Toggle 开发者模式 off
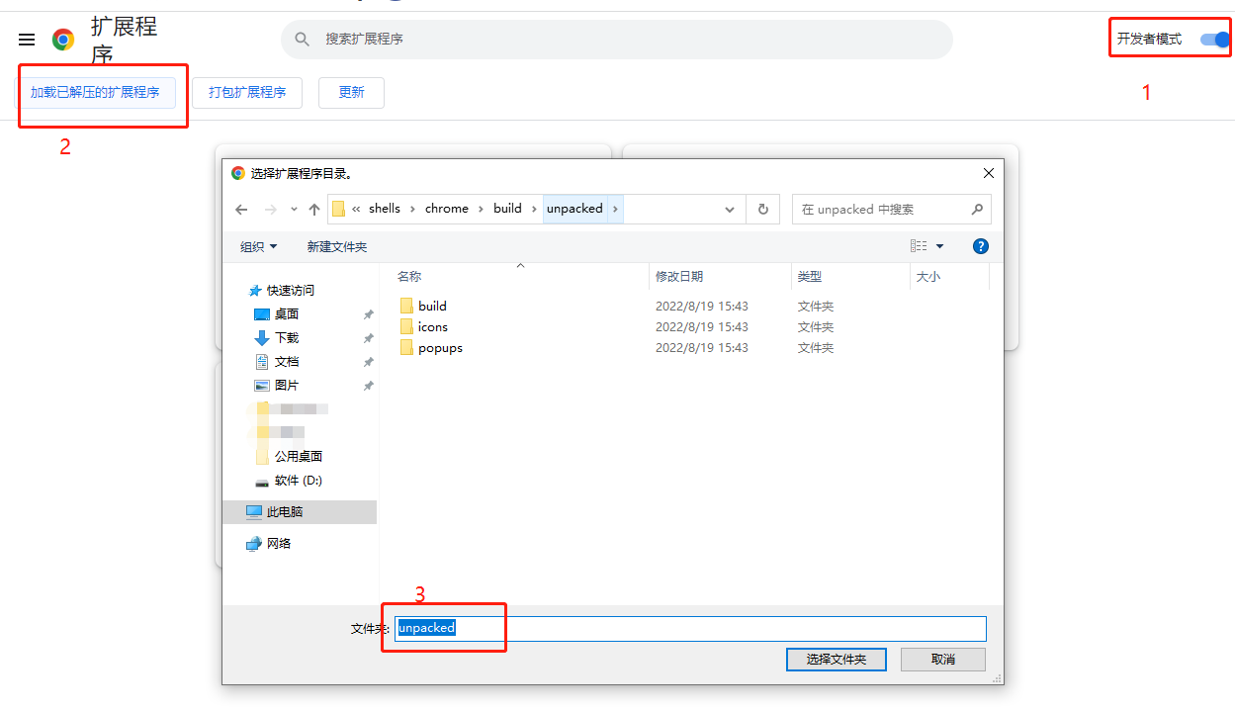 coord(1216,39)
